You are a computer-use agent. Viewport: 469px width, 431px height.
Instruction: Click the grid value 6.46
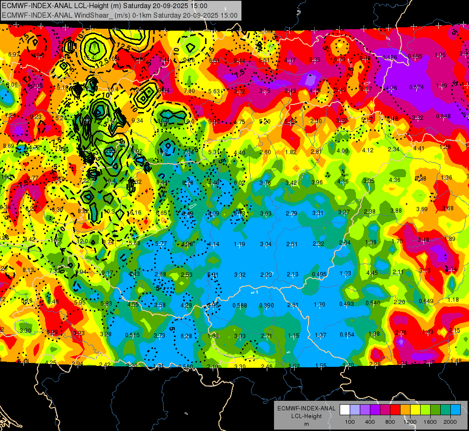[53, 302]
